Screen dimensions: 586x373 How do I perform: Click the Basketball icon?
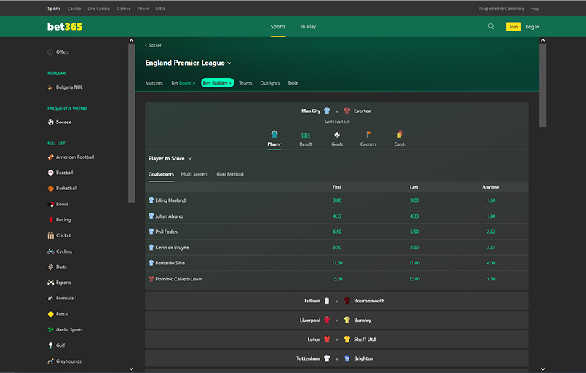(50, 188)
